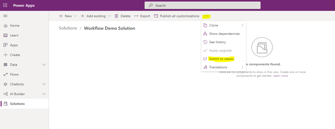The image size is (335, 129).
Task: Select Switch to classic menu item
Action: pyautogui.click(x=223, y=59)
